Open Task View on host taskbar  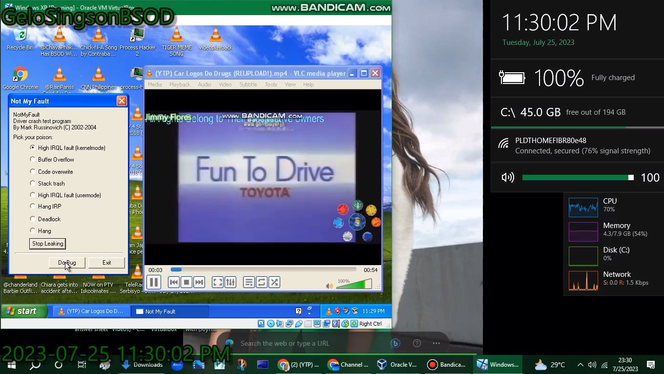82,365
